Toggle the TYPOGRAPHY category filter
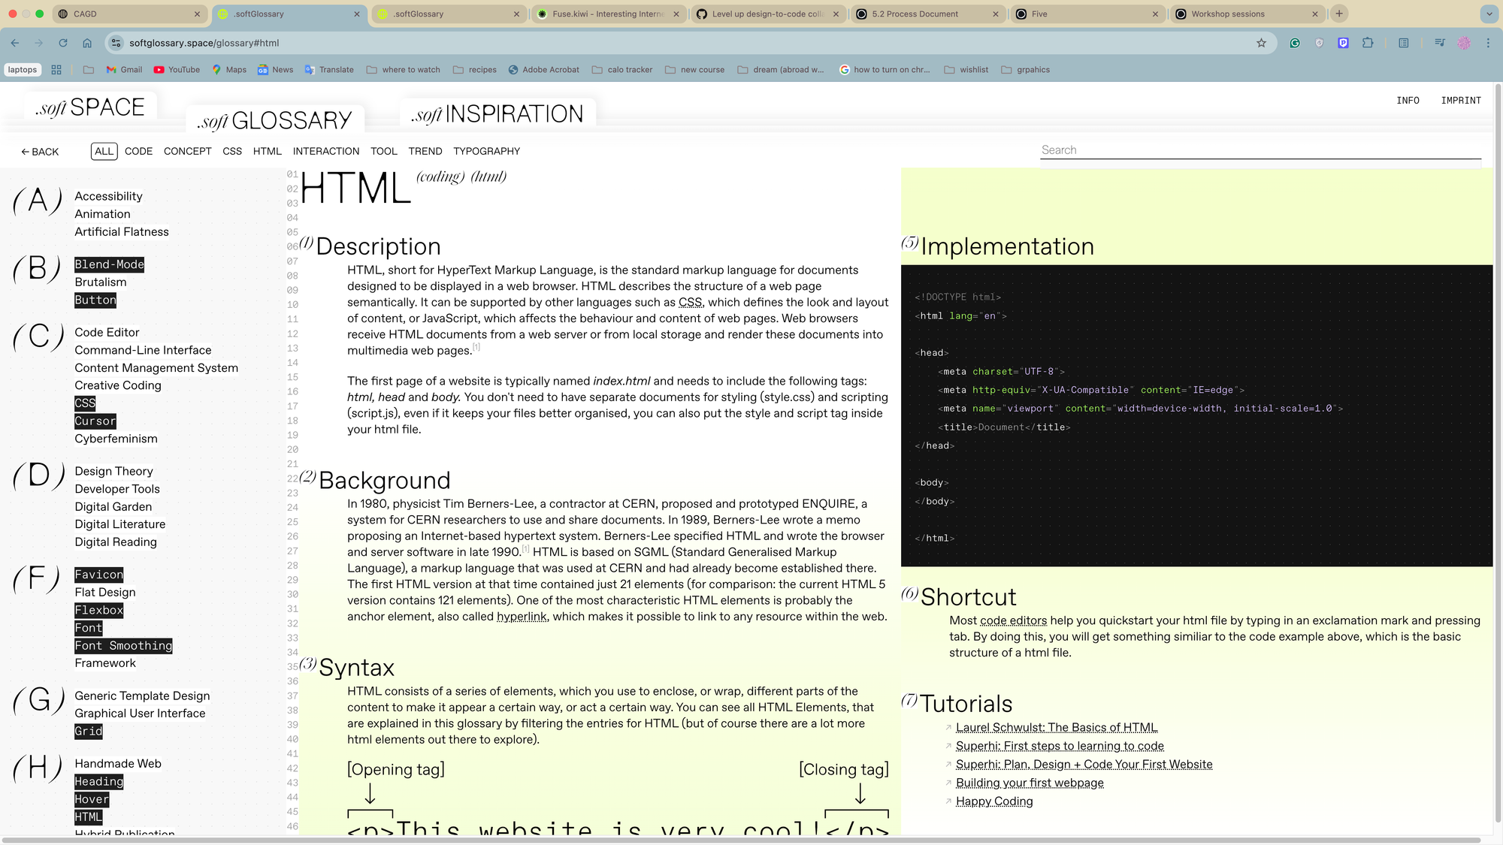Image resolution: width=1503 pixels, height=845 pixels. point(486,151)
